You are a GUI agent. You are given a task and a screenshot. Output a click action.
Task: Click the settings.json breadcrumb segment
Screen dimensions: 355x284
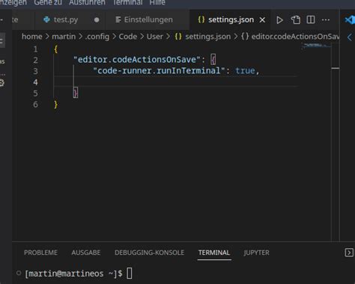[203, 37]
